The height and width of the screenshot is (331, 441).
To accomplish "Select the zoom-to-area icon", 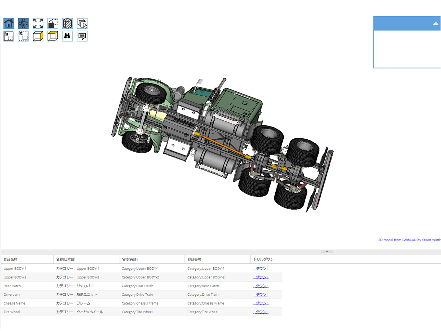I will 53,24.
